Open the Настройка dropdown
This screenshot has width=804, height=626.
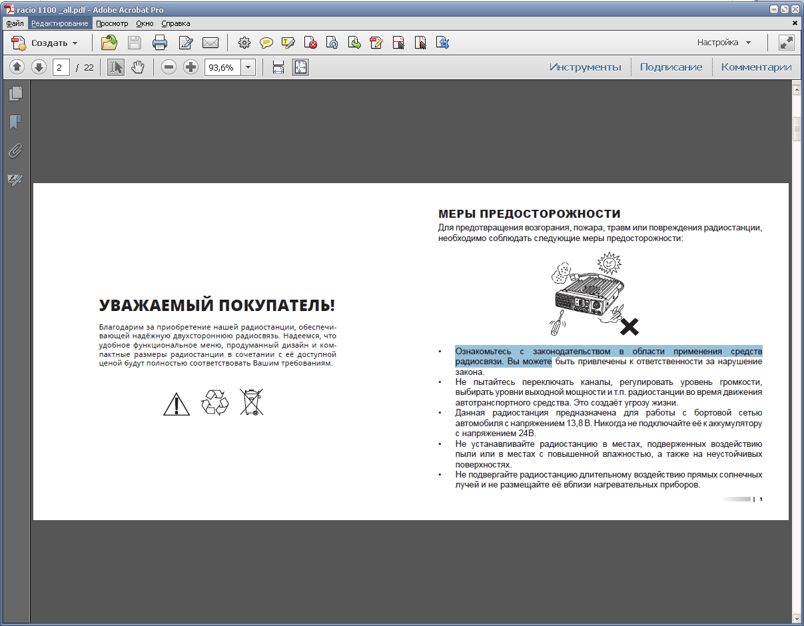point(724,43)
